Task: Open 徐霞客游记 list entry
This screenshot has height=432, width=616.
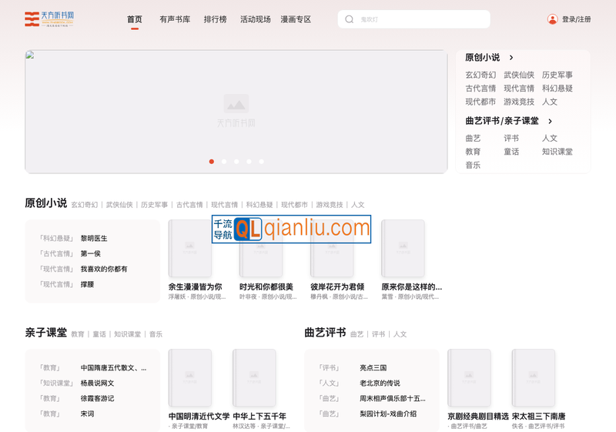Action: [97, 398]
